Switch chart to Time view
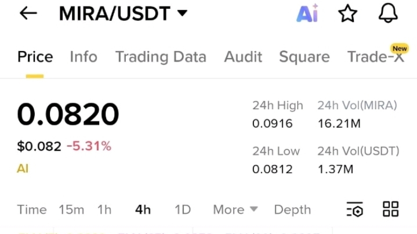417x234 pixels. tap(32, 210)
